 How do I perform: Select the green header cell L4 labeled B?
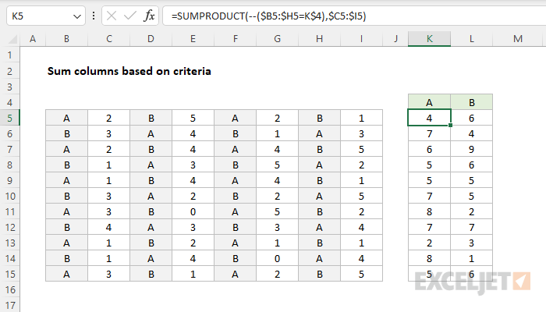pyautogui.click(x=471, y=102)
